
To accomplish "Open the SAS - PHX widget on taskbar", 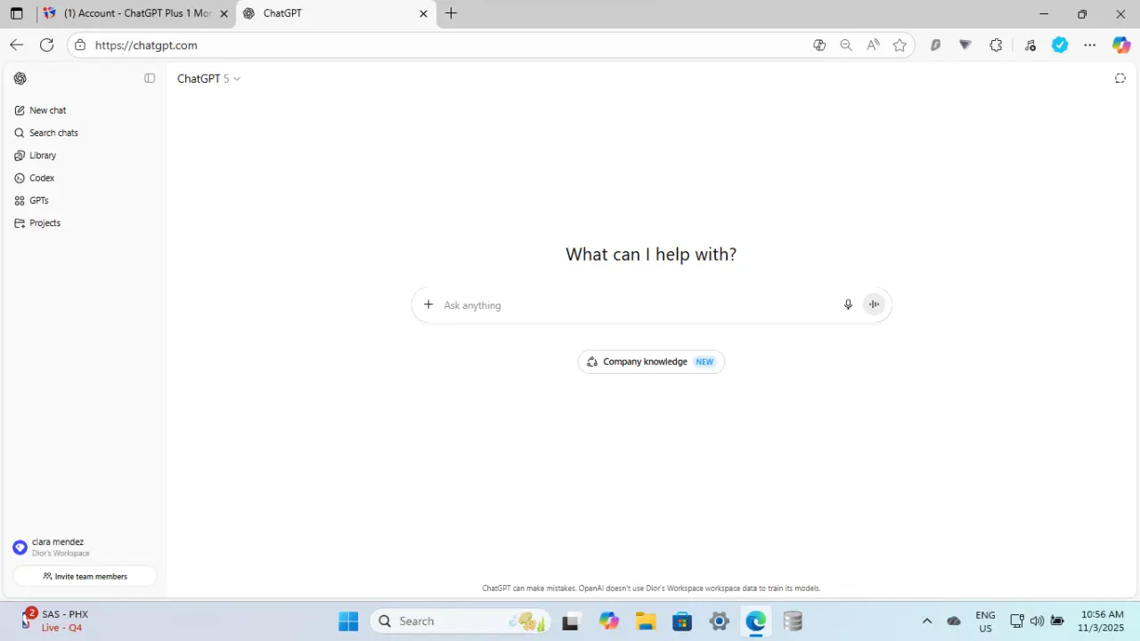I will coord(55,621).
